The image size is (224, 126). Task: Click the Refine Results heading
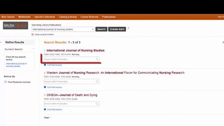point(15,42)
